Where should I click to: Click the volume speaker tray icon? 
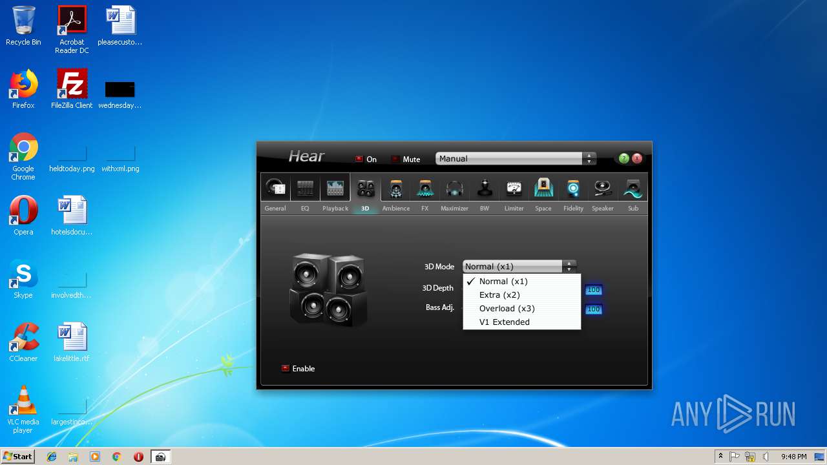(765, 457)
